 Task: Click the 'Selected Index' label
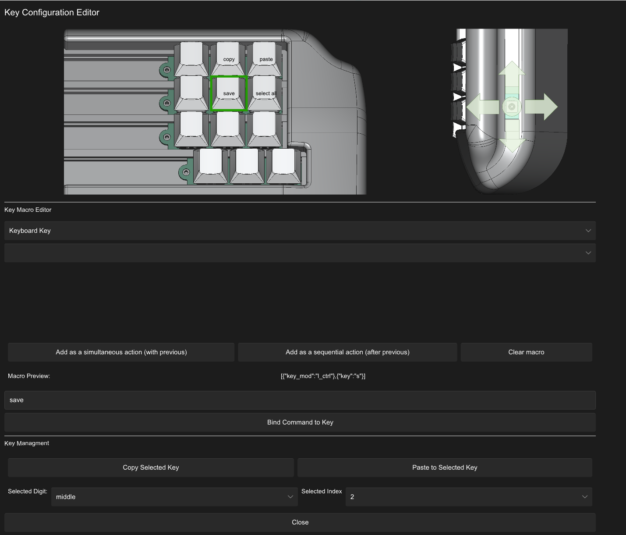pos(322,491)
